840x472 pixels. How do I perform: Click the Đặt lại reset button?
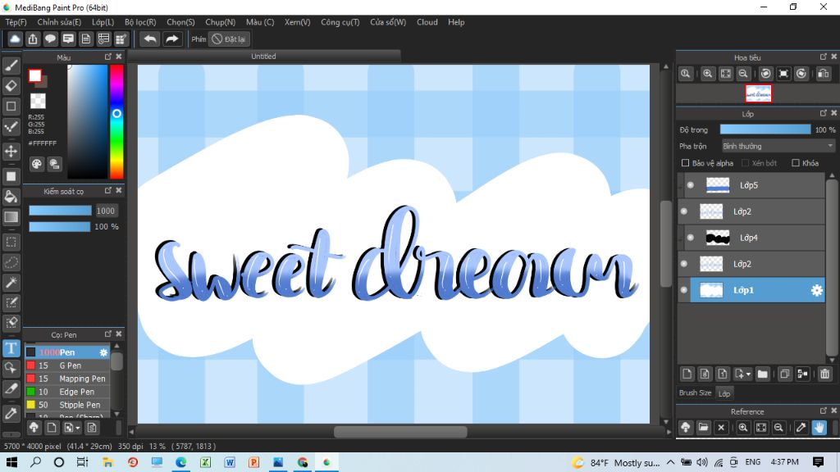point(229,39)
